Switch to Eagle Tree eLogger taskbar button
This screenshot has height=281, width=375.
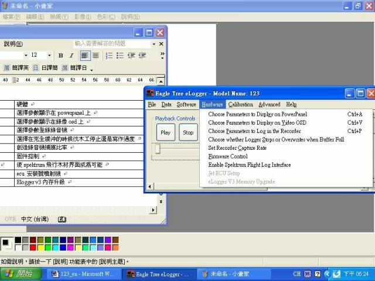coord(159,274)
